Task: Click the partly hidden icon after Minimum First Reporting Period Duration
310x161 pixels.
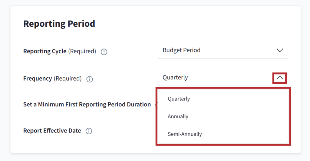Action: tap(156, 105)
